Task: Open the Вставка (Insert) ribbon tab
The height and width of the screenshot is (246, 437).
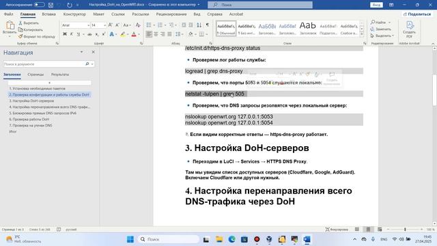Action: click(x=48, y=14)
